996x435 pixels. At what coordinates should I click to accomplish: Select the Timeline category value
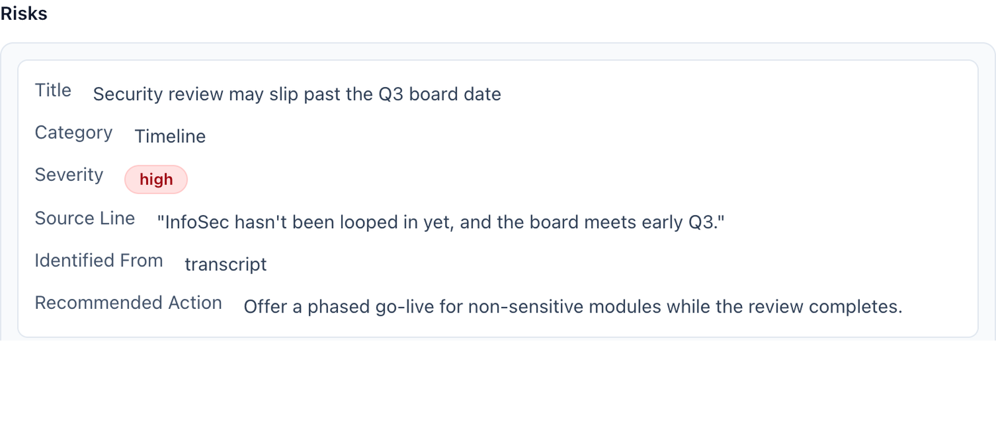click(x=170, y=136)
